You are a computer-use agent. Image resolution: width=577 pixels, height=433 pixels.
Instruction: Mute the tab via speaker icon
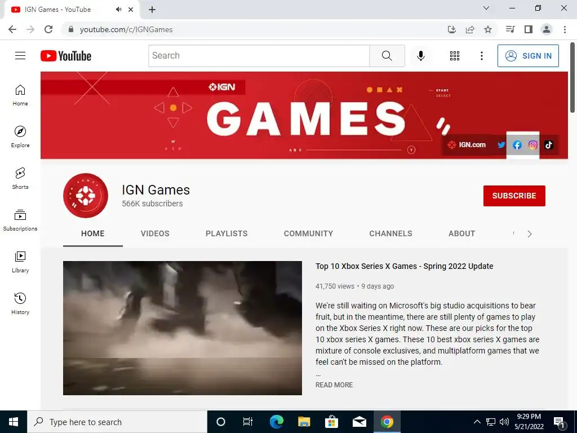118,10
